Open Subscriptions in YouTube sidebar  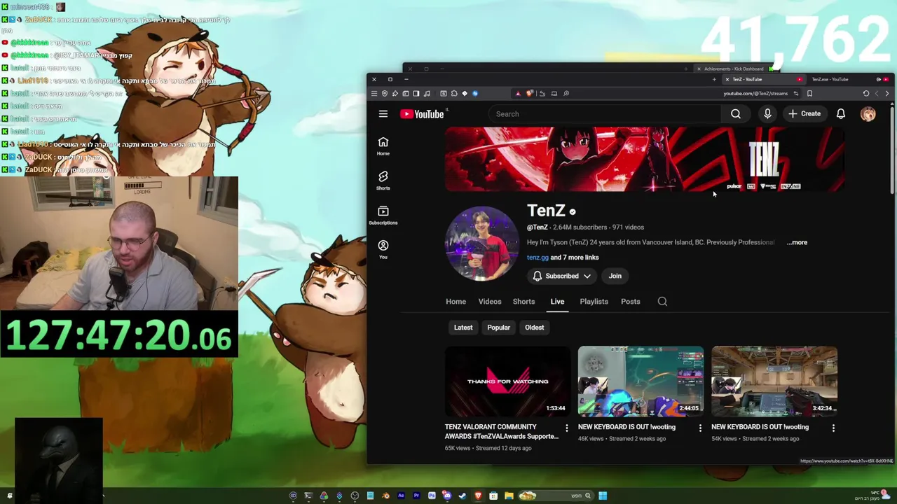tap(383, 215)
